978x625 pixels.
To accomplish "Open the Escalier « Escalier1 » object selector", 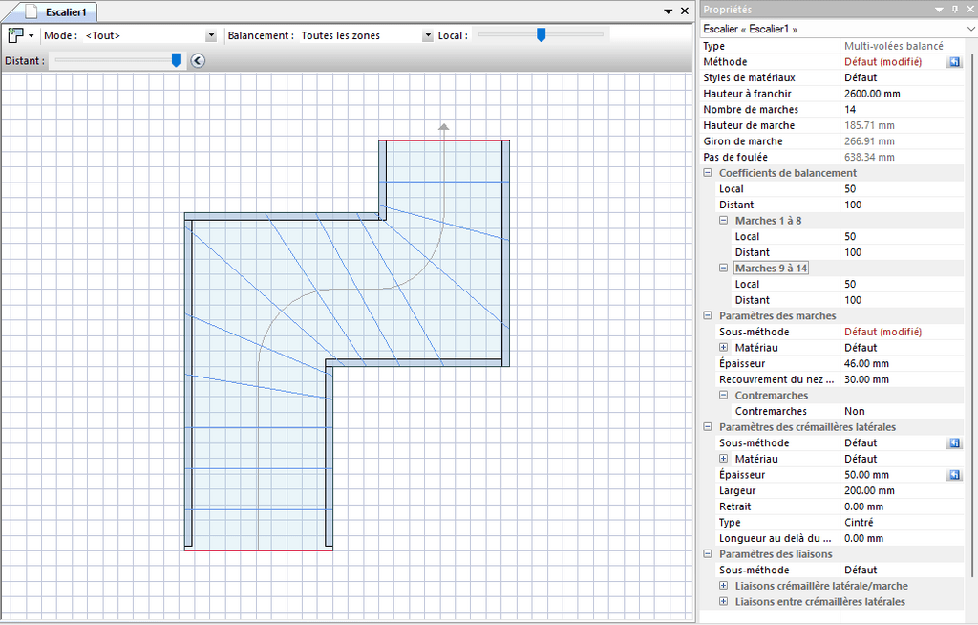I will pos(839,29).
